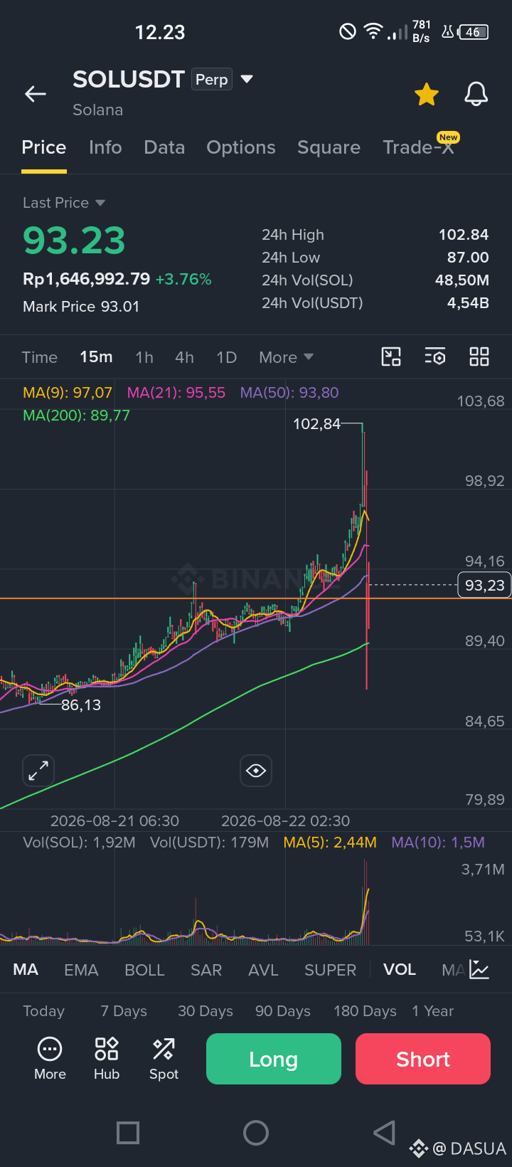Click the volume MA(5): 2,44M label
The height and width of the screenshot is (1167, 512).
pos(330,843)
